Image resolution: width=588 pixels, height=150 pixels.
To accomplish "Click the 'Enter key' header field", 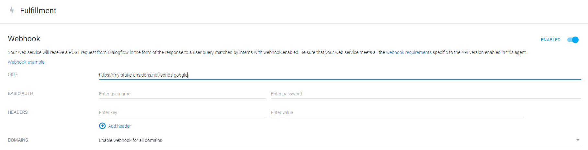I will pyautogui.click(x=182, y=112).
